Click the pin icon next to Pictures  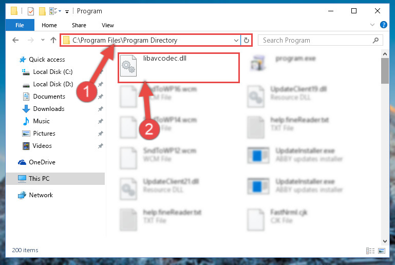coord(101,134)
